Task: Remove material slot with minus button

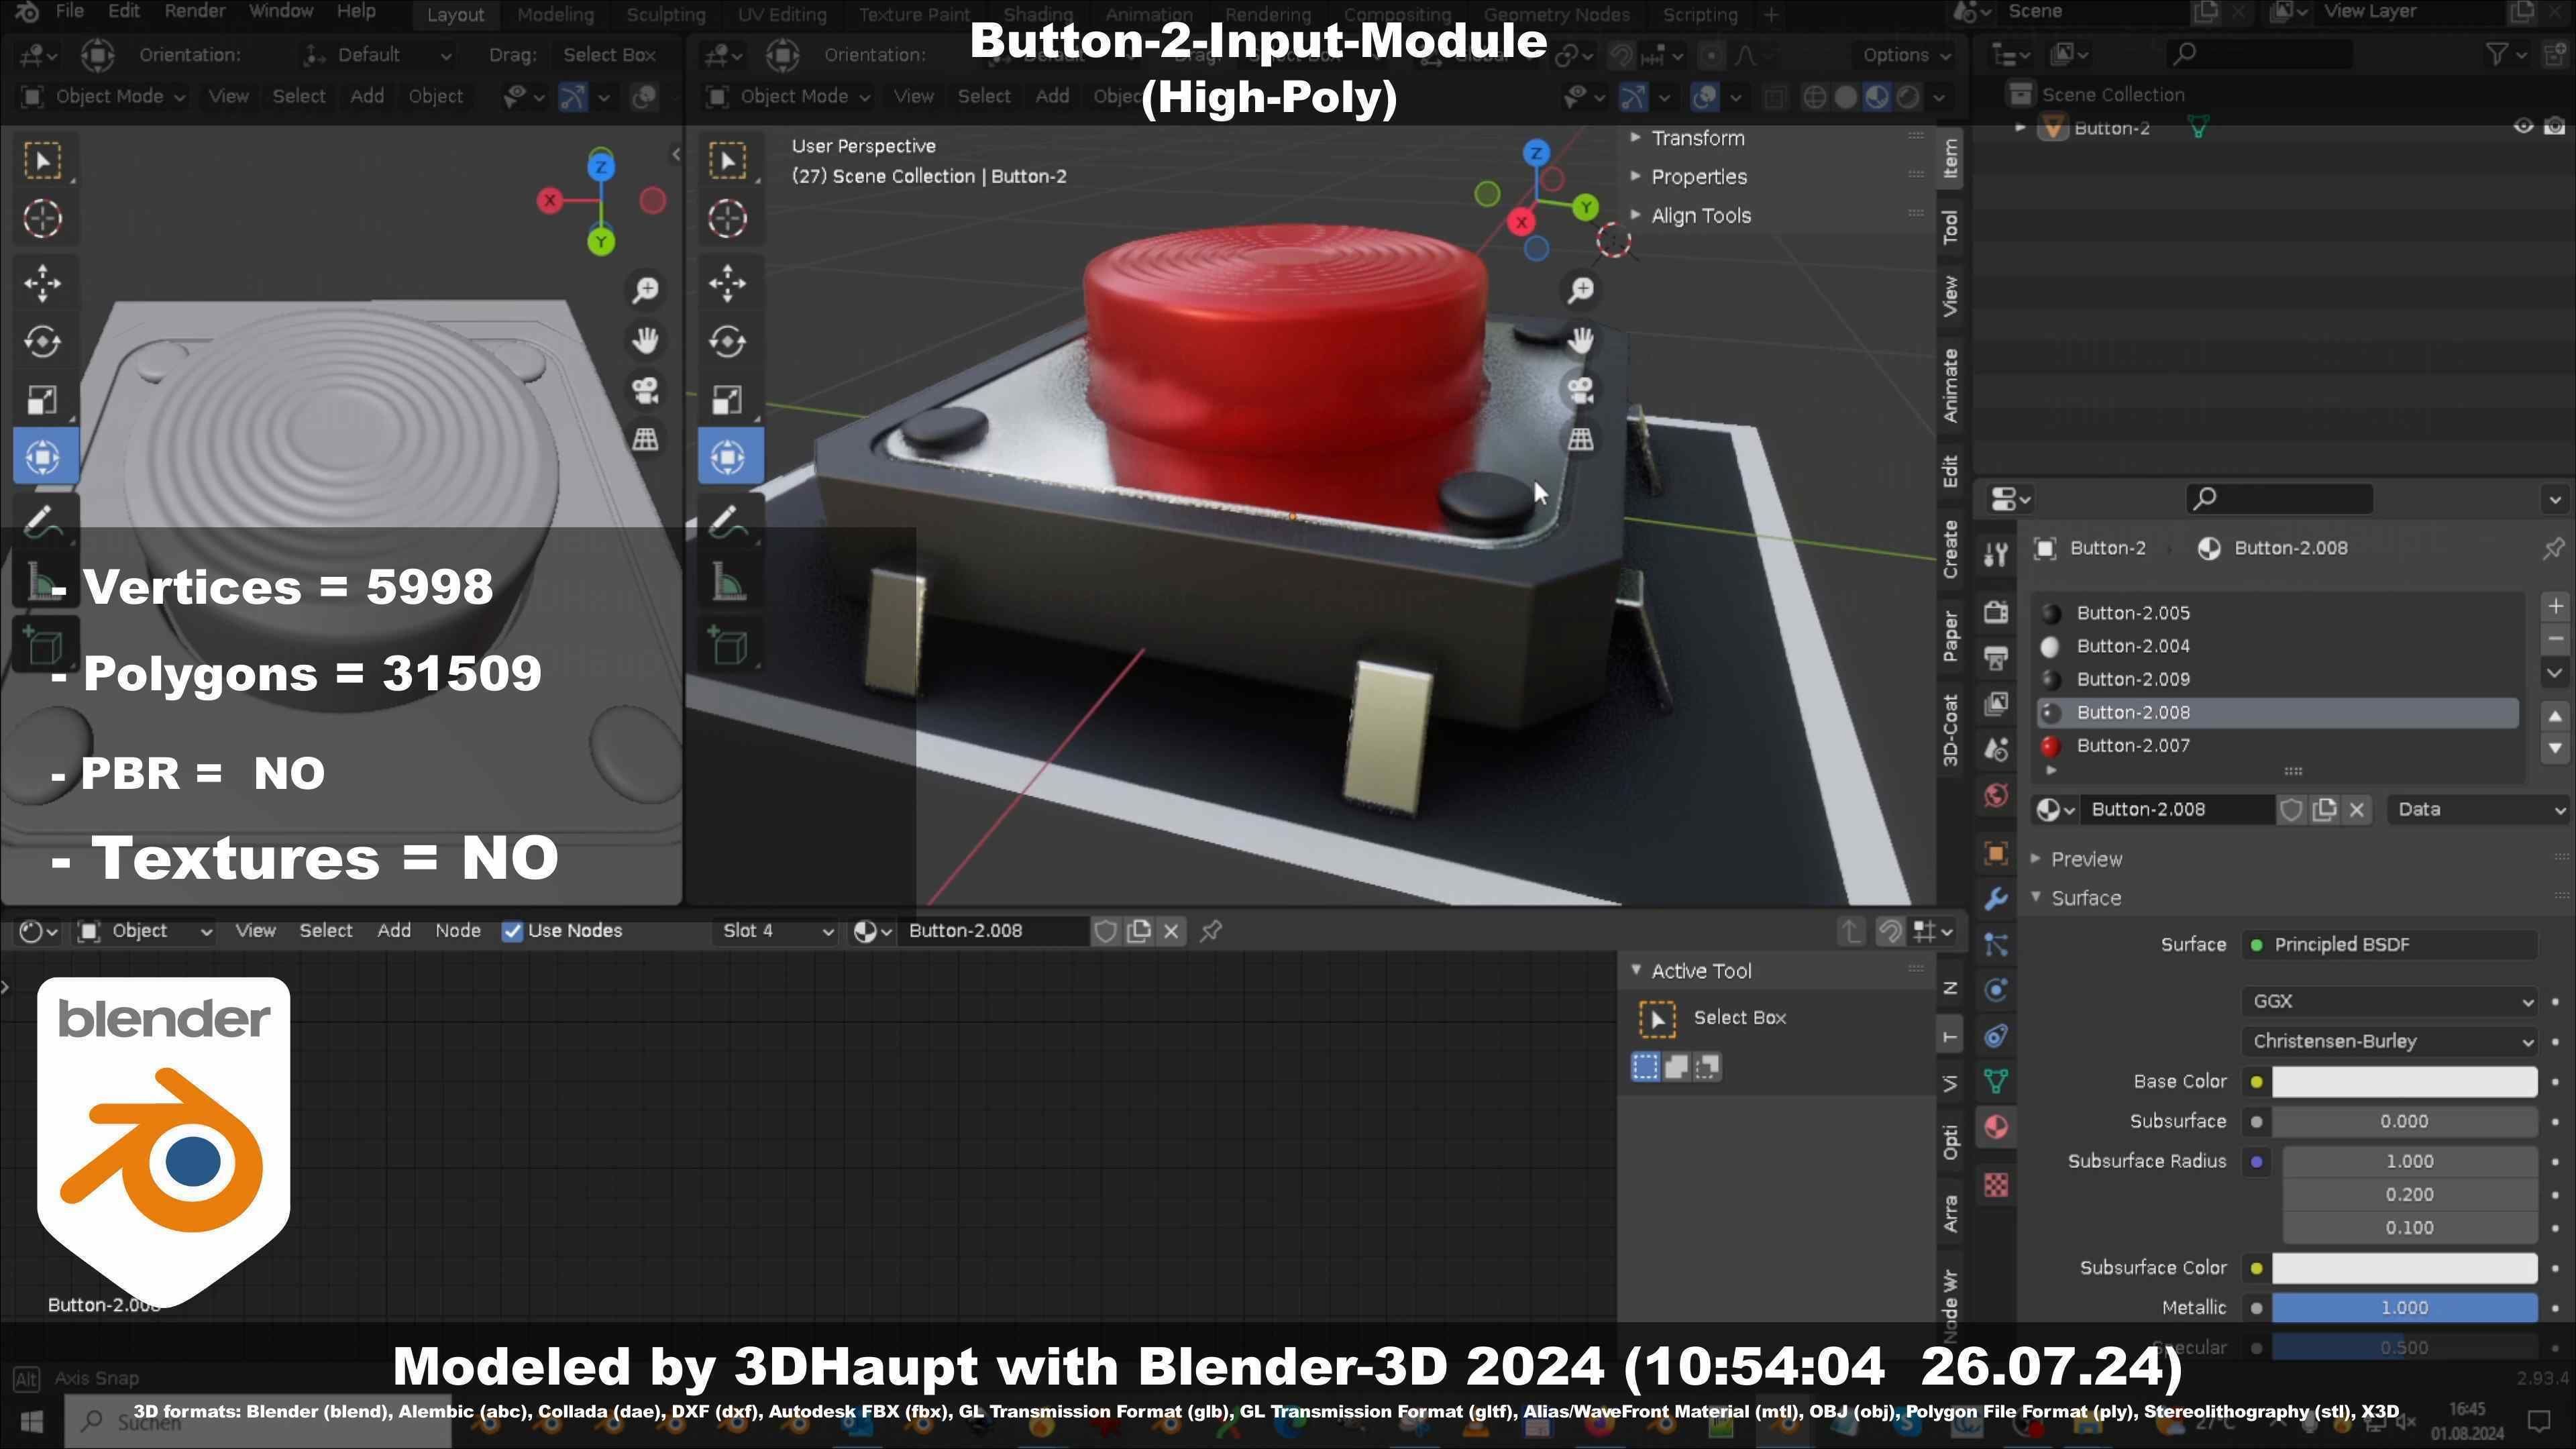Action: (x=2555, y=638)
